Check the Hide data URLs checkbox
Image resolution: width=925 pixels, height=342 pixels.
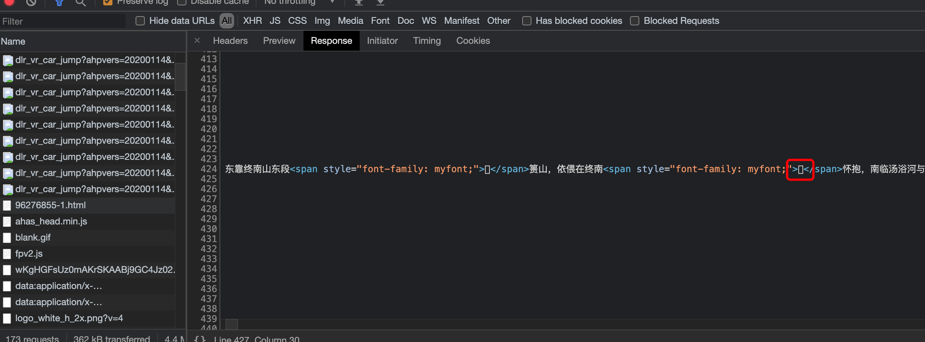click(x=140, y=21)
